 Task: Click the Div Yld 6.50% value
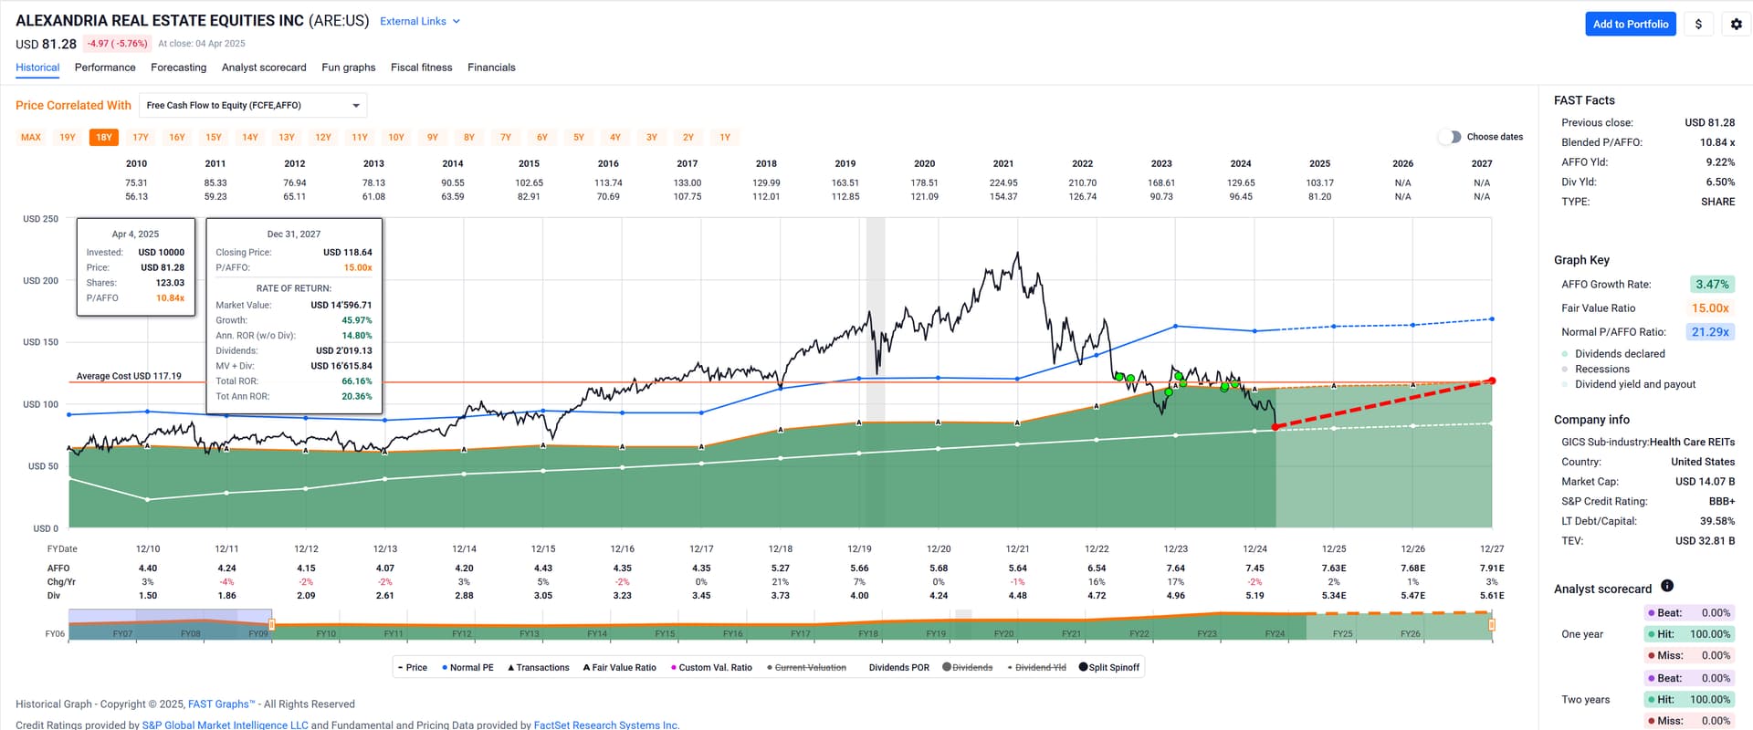point(1720,182)
